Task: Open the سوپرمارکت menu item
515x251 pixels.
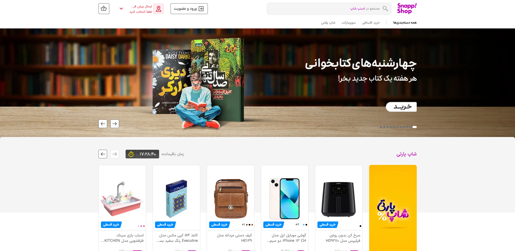Action: pos(349,22)
